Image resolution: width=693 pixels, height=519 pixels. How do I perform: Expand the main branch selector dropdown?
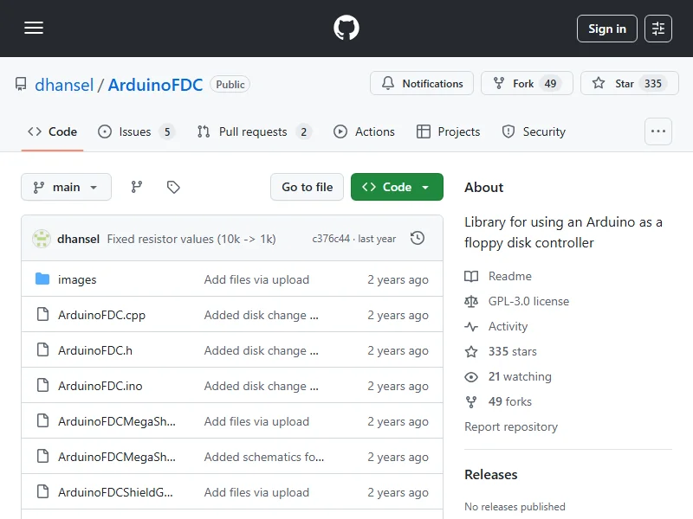tap(66, 187)
